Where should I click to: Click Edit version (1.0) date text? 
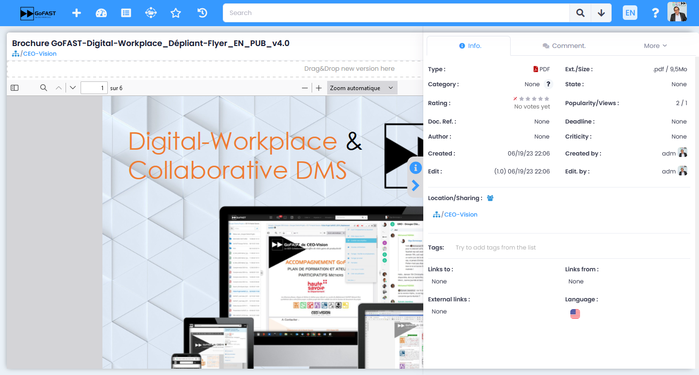click(x=522, y=172)
